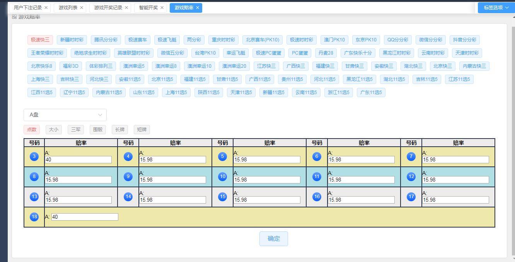Switch to the 智能开奖 tab
This screenshot has height=262, width=515.
[x=148, y=8]
